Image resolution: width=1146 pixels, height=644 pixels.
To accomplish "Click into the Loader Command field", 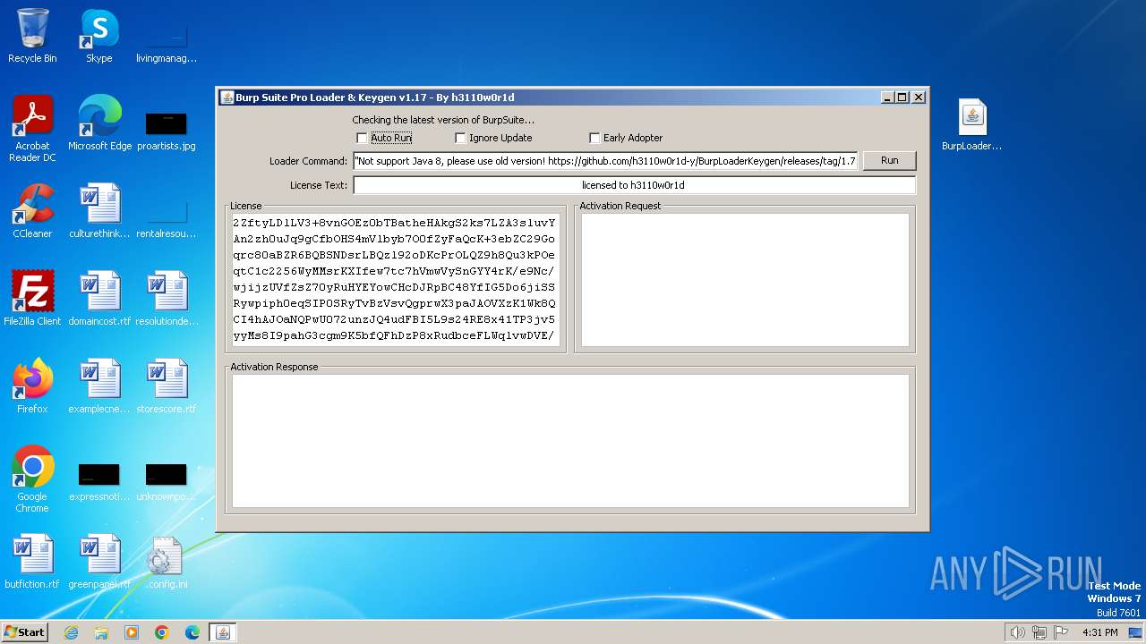I will (x=605, y=161).
